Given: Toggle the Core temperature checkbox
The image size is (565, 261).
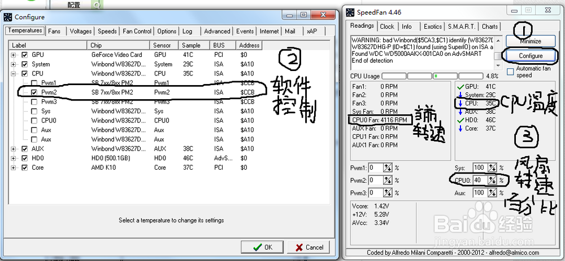Looking at the screenshot, I should (24, 167).
